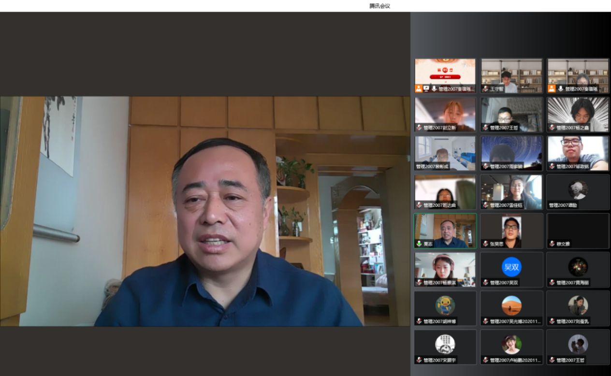Select the 管理2007邹政铭 video thumbnail
Screen dimensions: 611x376
click(x=578, y=153)
